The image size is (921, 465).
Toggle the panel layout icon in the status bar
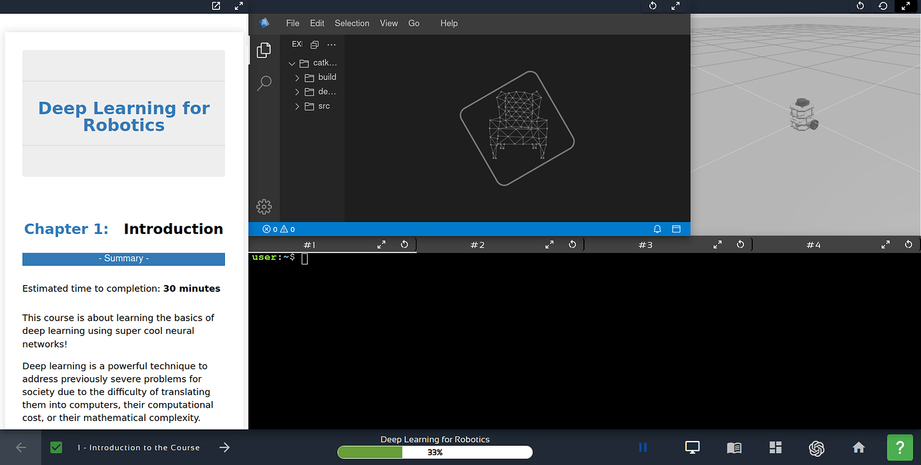click(x=676, y=229)
